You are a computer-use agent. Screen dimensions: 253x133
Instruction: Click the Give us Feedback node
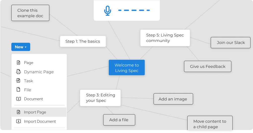point(207,66)
